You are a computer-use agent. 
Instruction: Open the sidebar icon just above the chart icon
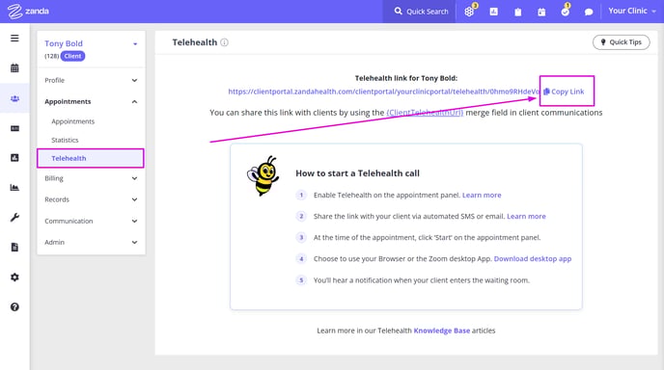14,158
